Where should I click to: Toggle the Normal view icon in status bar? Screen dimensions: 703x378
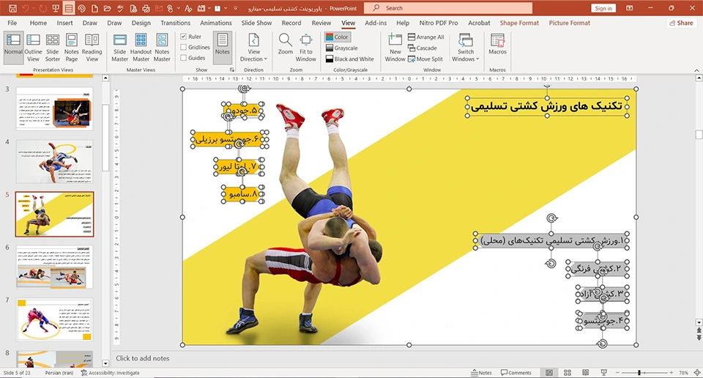tap(548, 373)
